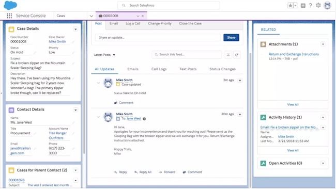
Task: Open the App Launcher grid icon
Action: (x=9, y=15)
